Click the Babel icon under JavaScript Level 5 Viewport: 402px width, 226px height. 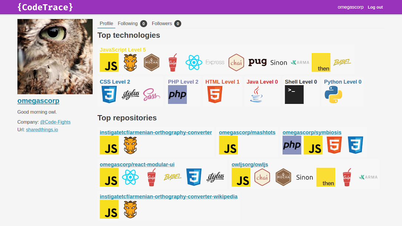(x=342, y=62)
